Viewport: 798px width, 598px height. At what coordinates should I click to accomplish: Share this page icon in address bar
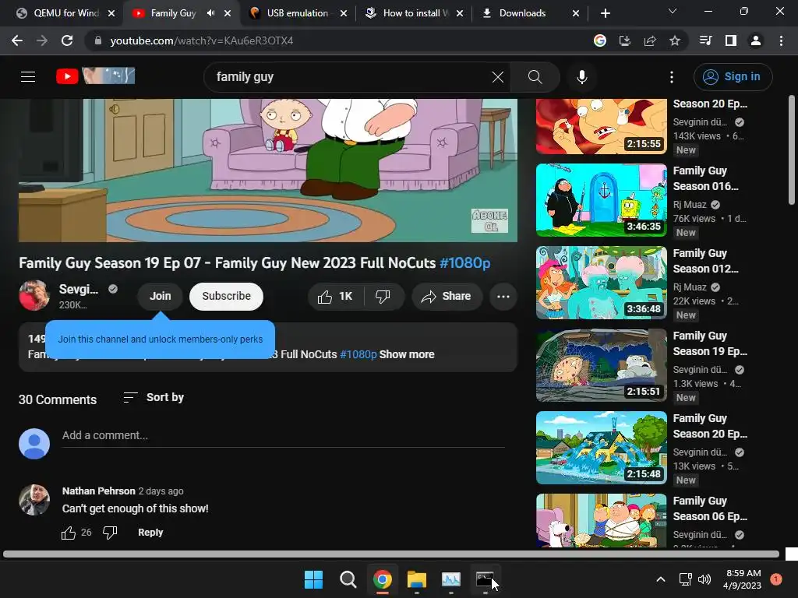tap(650, 40)
